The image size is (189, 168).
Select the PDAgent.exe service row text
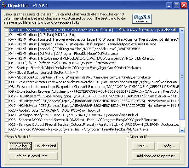[79, 129]
